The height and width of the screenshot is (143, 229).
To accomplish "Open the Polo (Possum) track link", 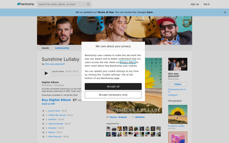I will coord(55,137).
